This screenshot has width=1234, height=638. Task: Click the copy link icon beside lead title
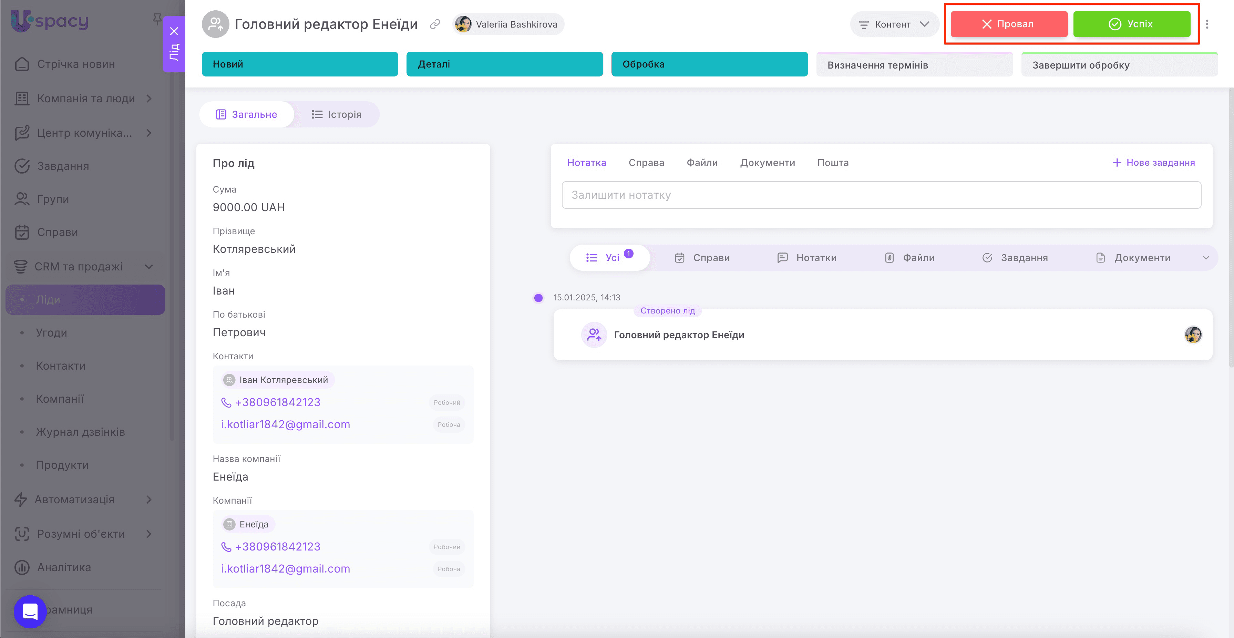pyautogui.click(x=435, y=24)
